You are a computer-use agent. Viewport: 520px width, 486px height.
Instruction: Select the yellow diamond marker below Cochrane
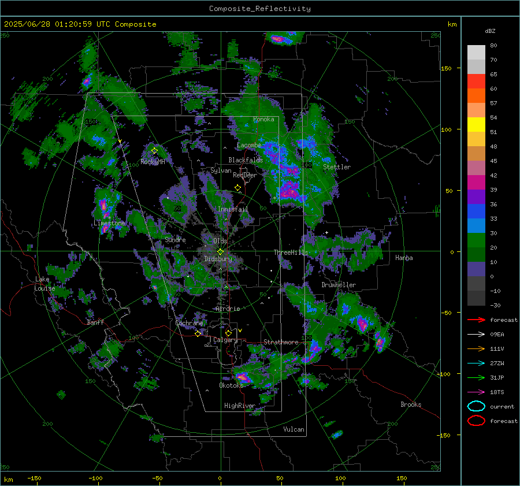pos(198,333)
